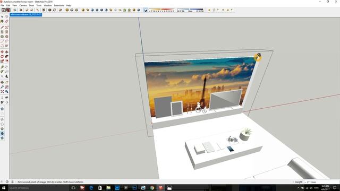Choose the Rotate tool
This screenshot has height=191, width=340.
pyautogui.click(x=2, y=56)
